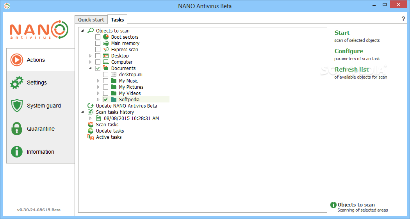Switch to the Quick start tab

tap(91, 20)
